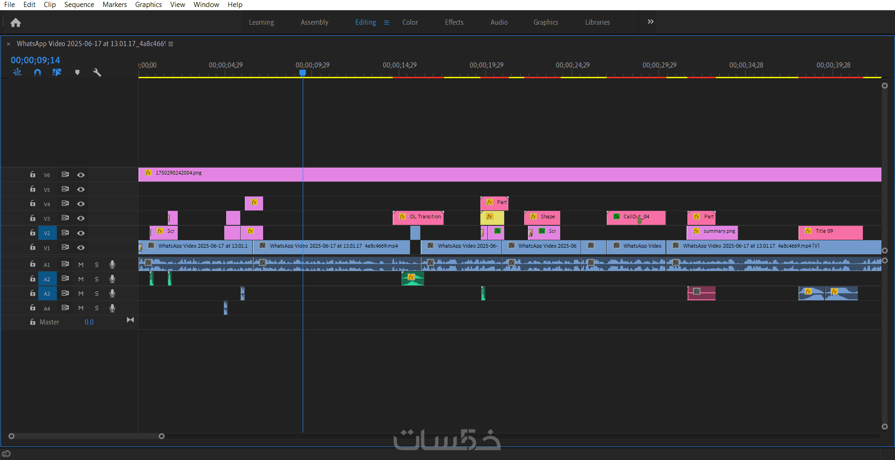895x460 pixels.
Task: Go to the Home screen icon
Action: click(15, 22)
